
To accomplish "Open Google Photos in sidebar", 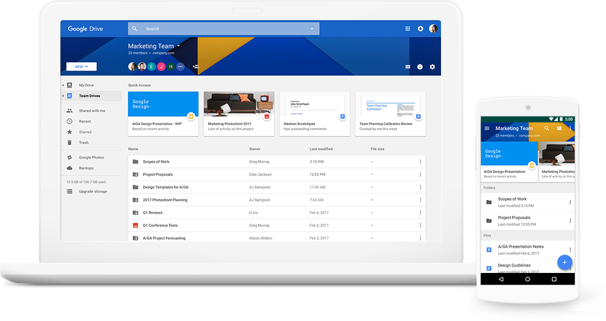I will pyautogui.click(x=91, y=157).
